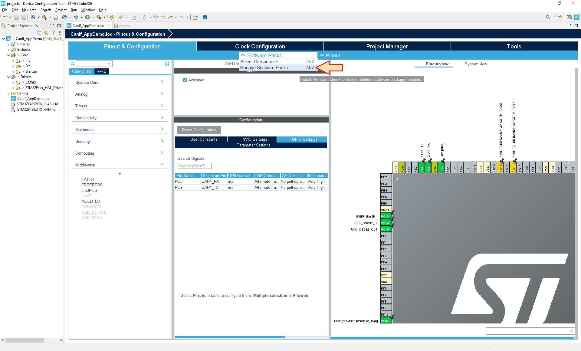This screenshot has width=581, height=351.
Task: Open the Navigate menu
Action: (x=29, y=10)
